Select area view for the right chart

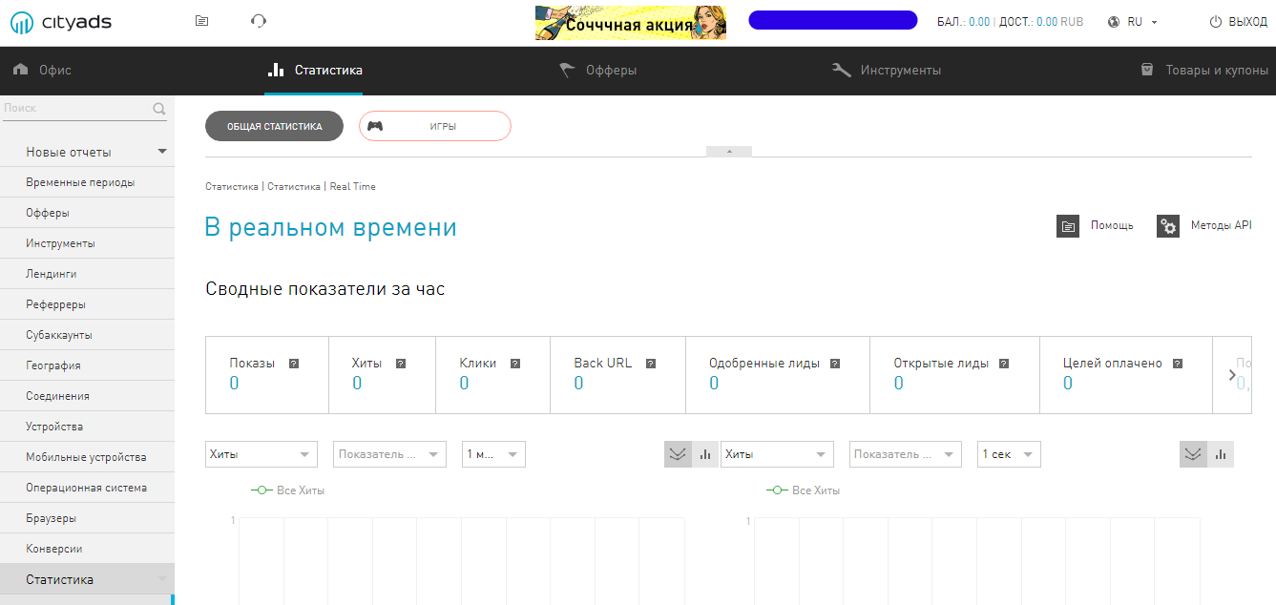1193,454
